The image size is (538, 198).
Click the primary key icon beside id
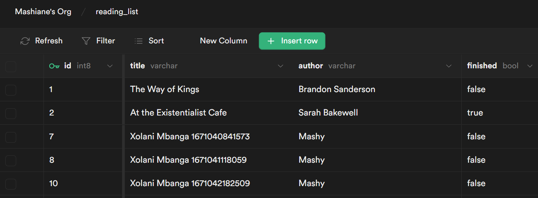click(x=54, y=66)
